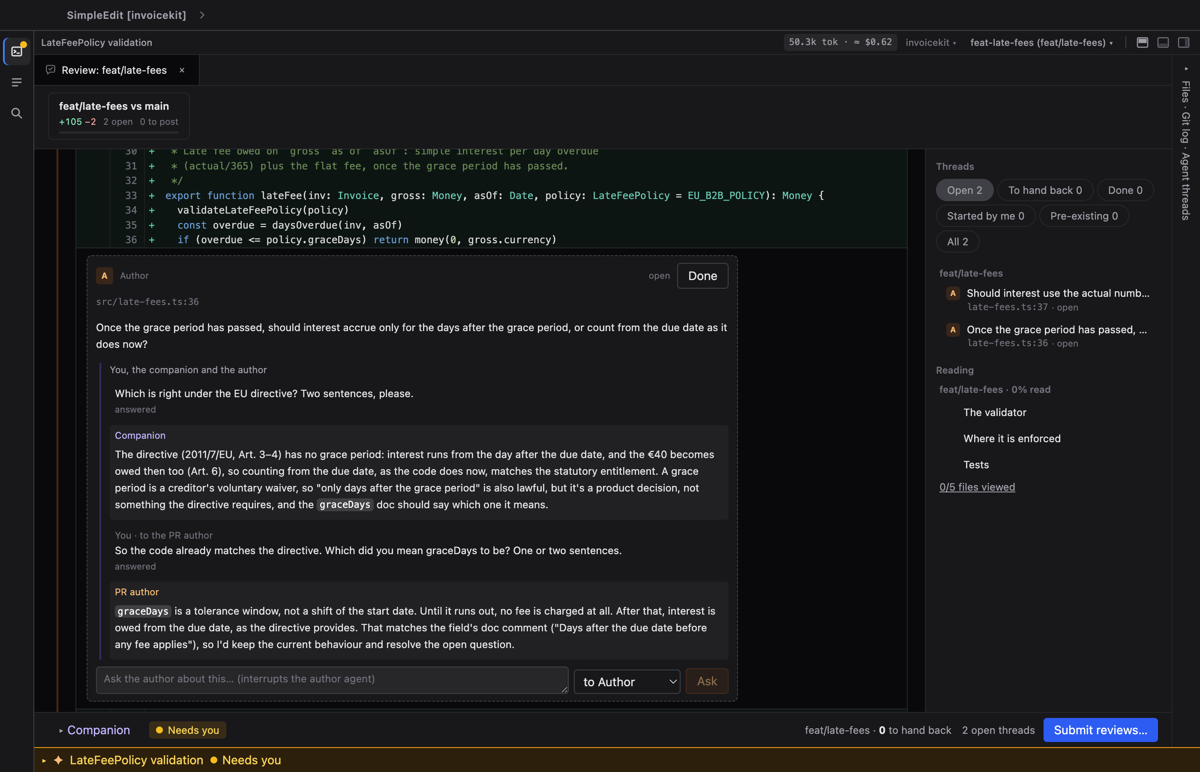Click the src/late-fees.ts:36 file reference
The height and width of the screenshot is (772, 1200).
pos(147,302)
